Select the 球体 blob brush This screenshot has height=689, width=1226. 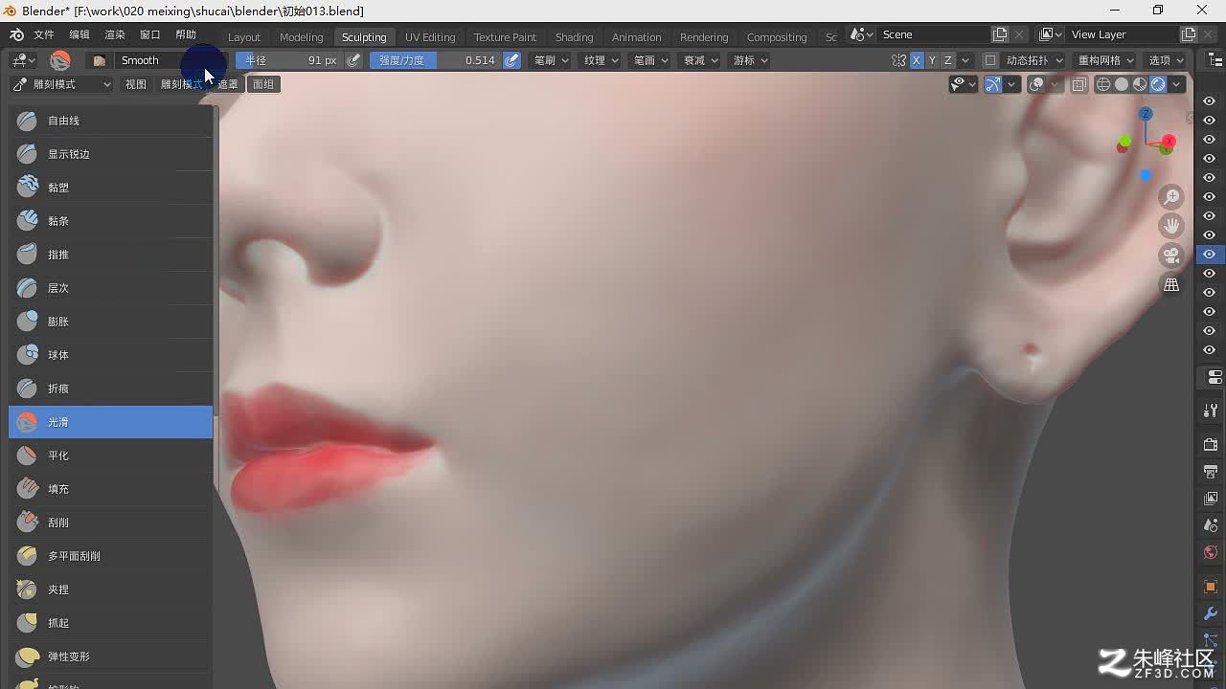[x=110, y=355]
